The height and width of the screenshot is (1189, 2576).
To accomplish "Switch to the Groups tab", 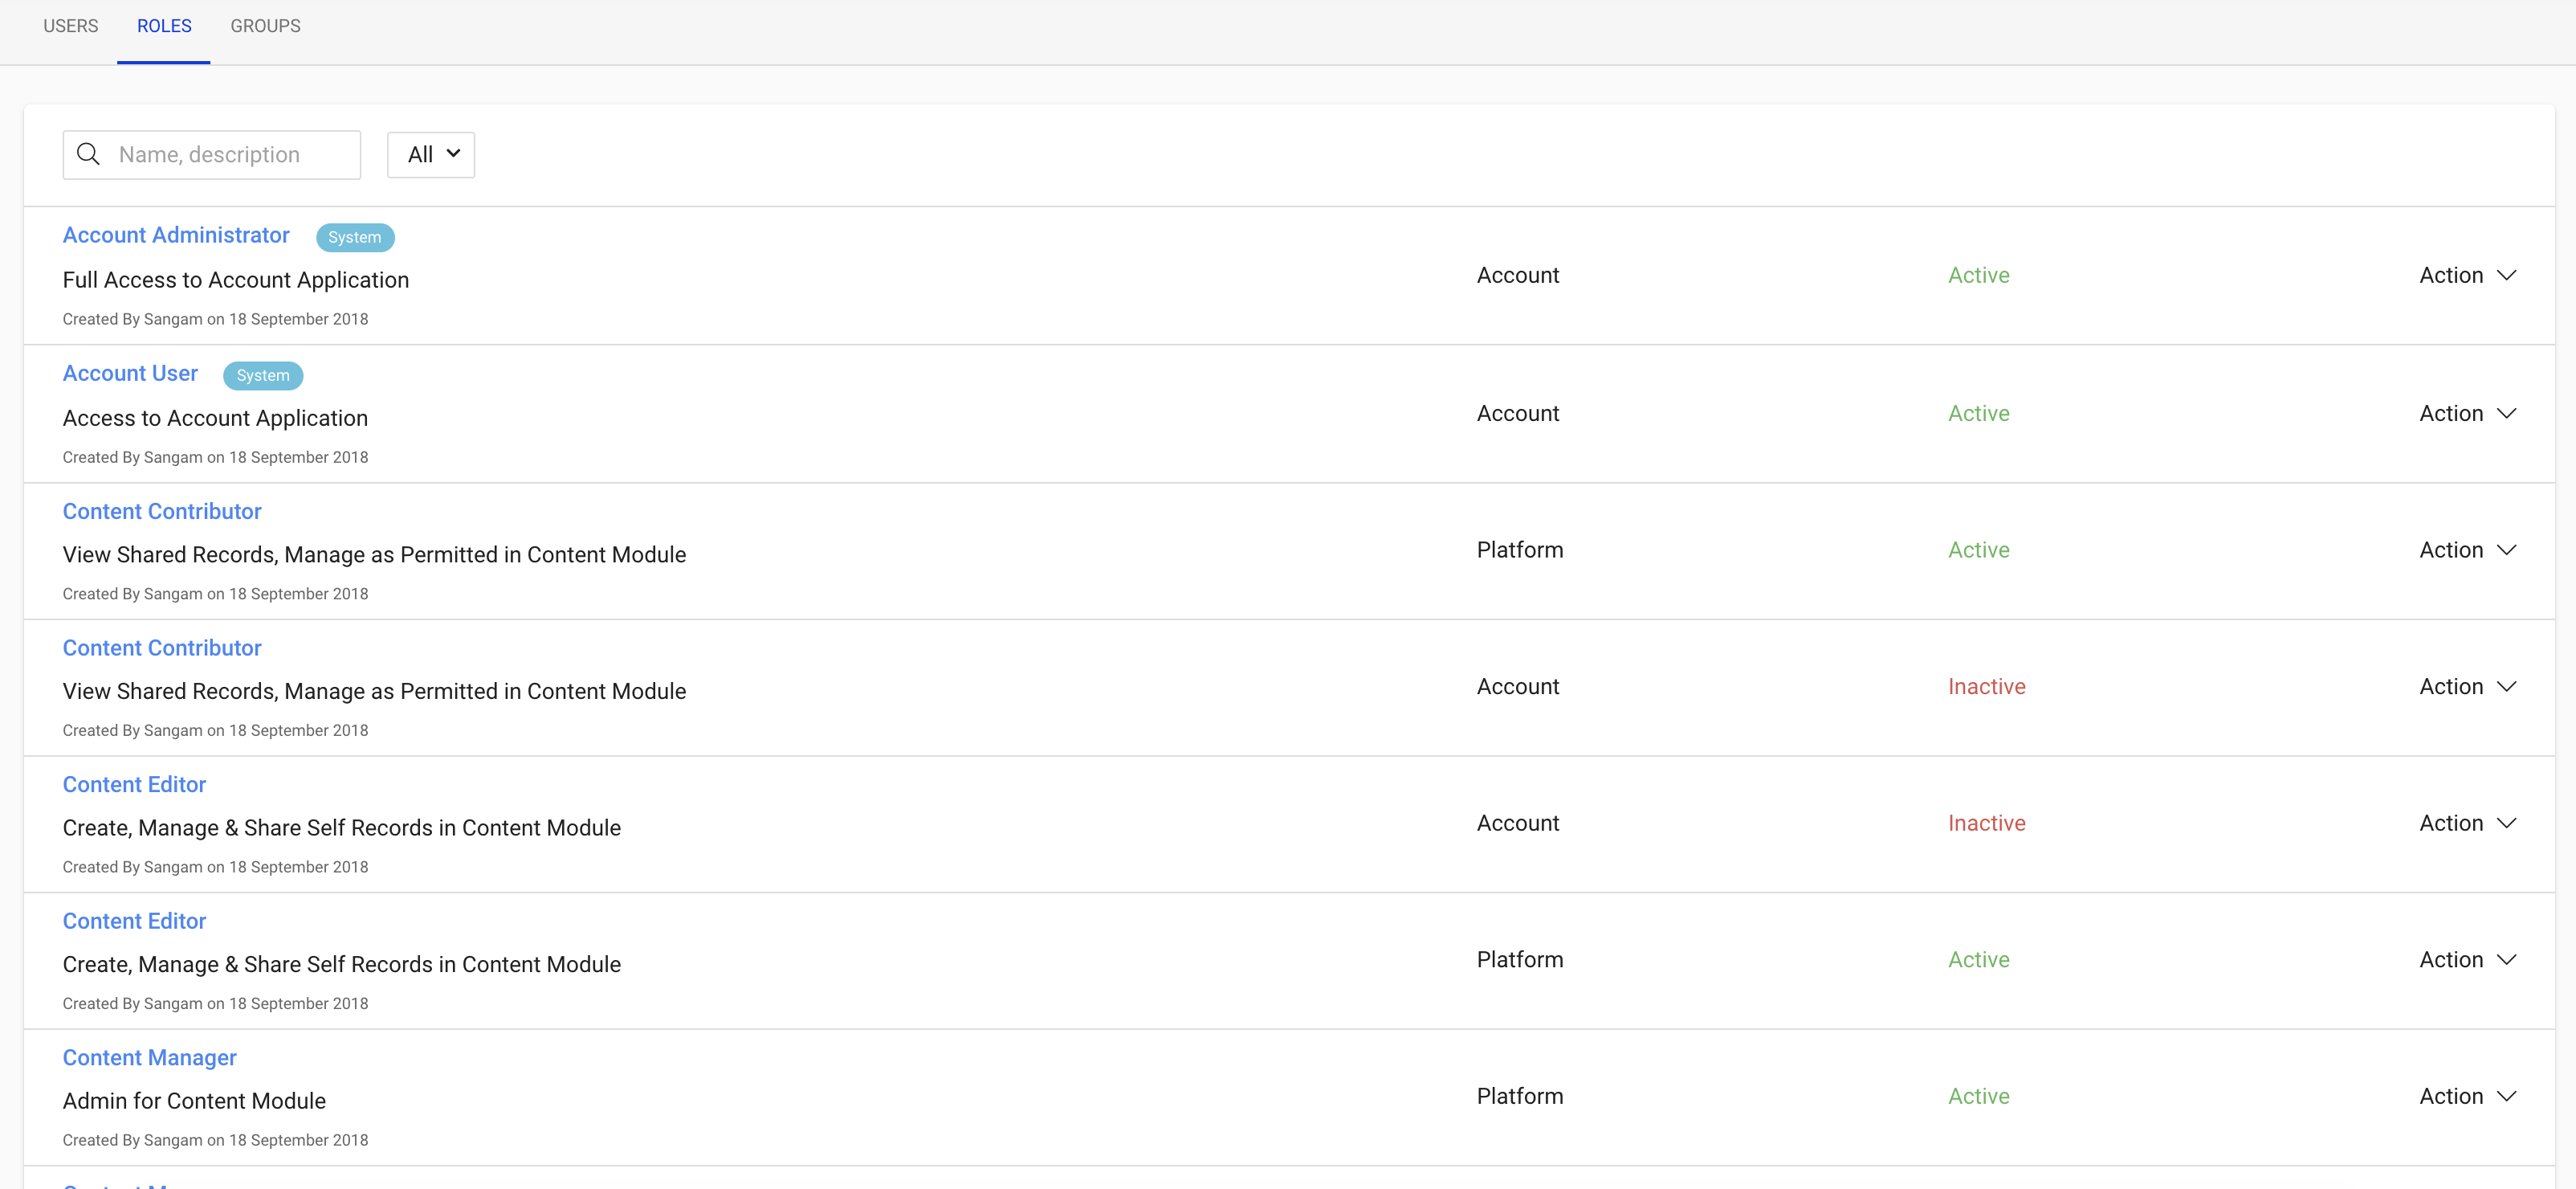I will coord(265,26).
